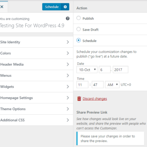Click the Time label above the hour field
The image size is (147, 147).
(x=80, y=79)
